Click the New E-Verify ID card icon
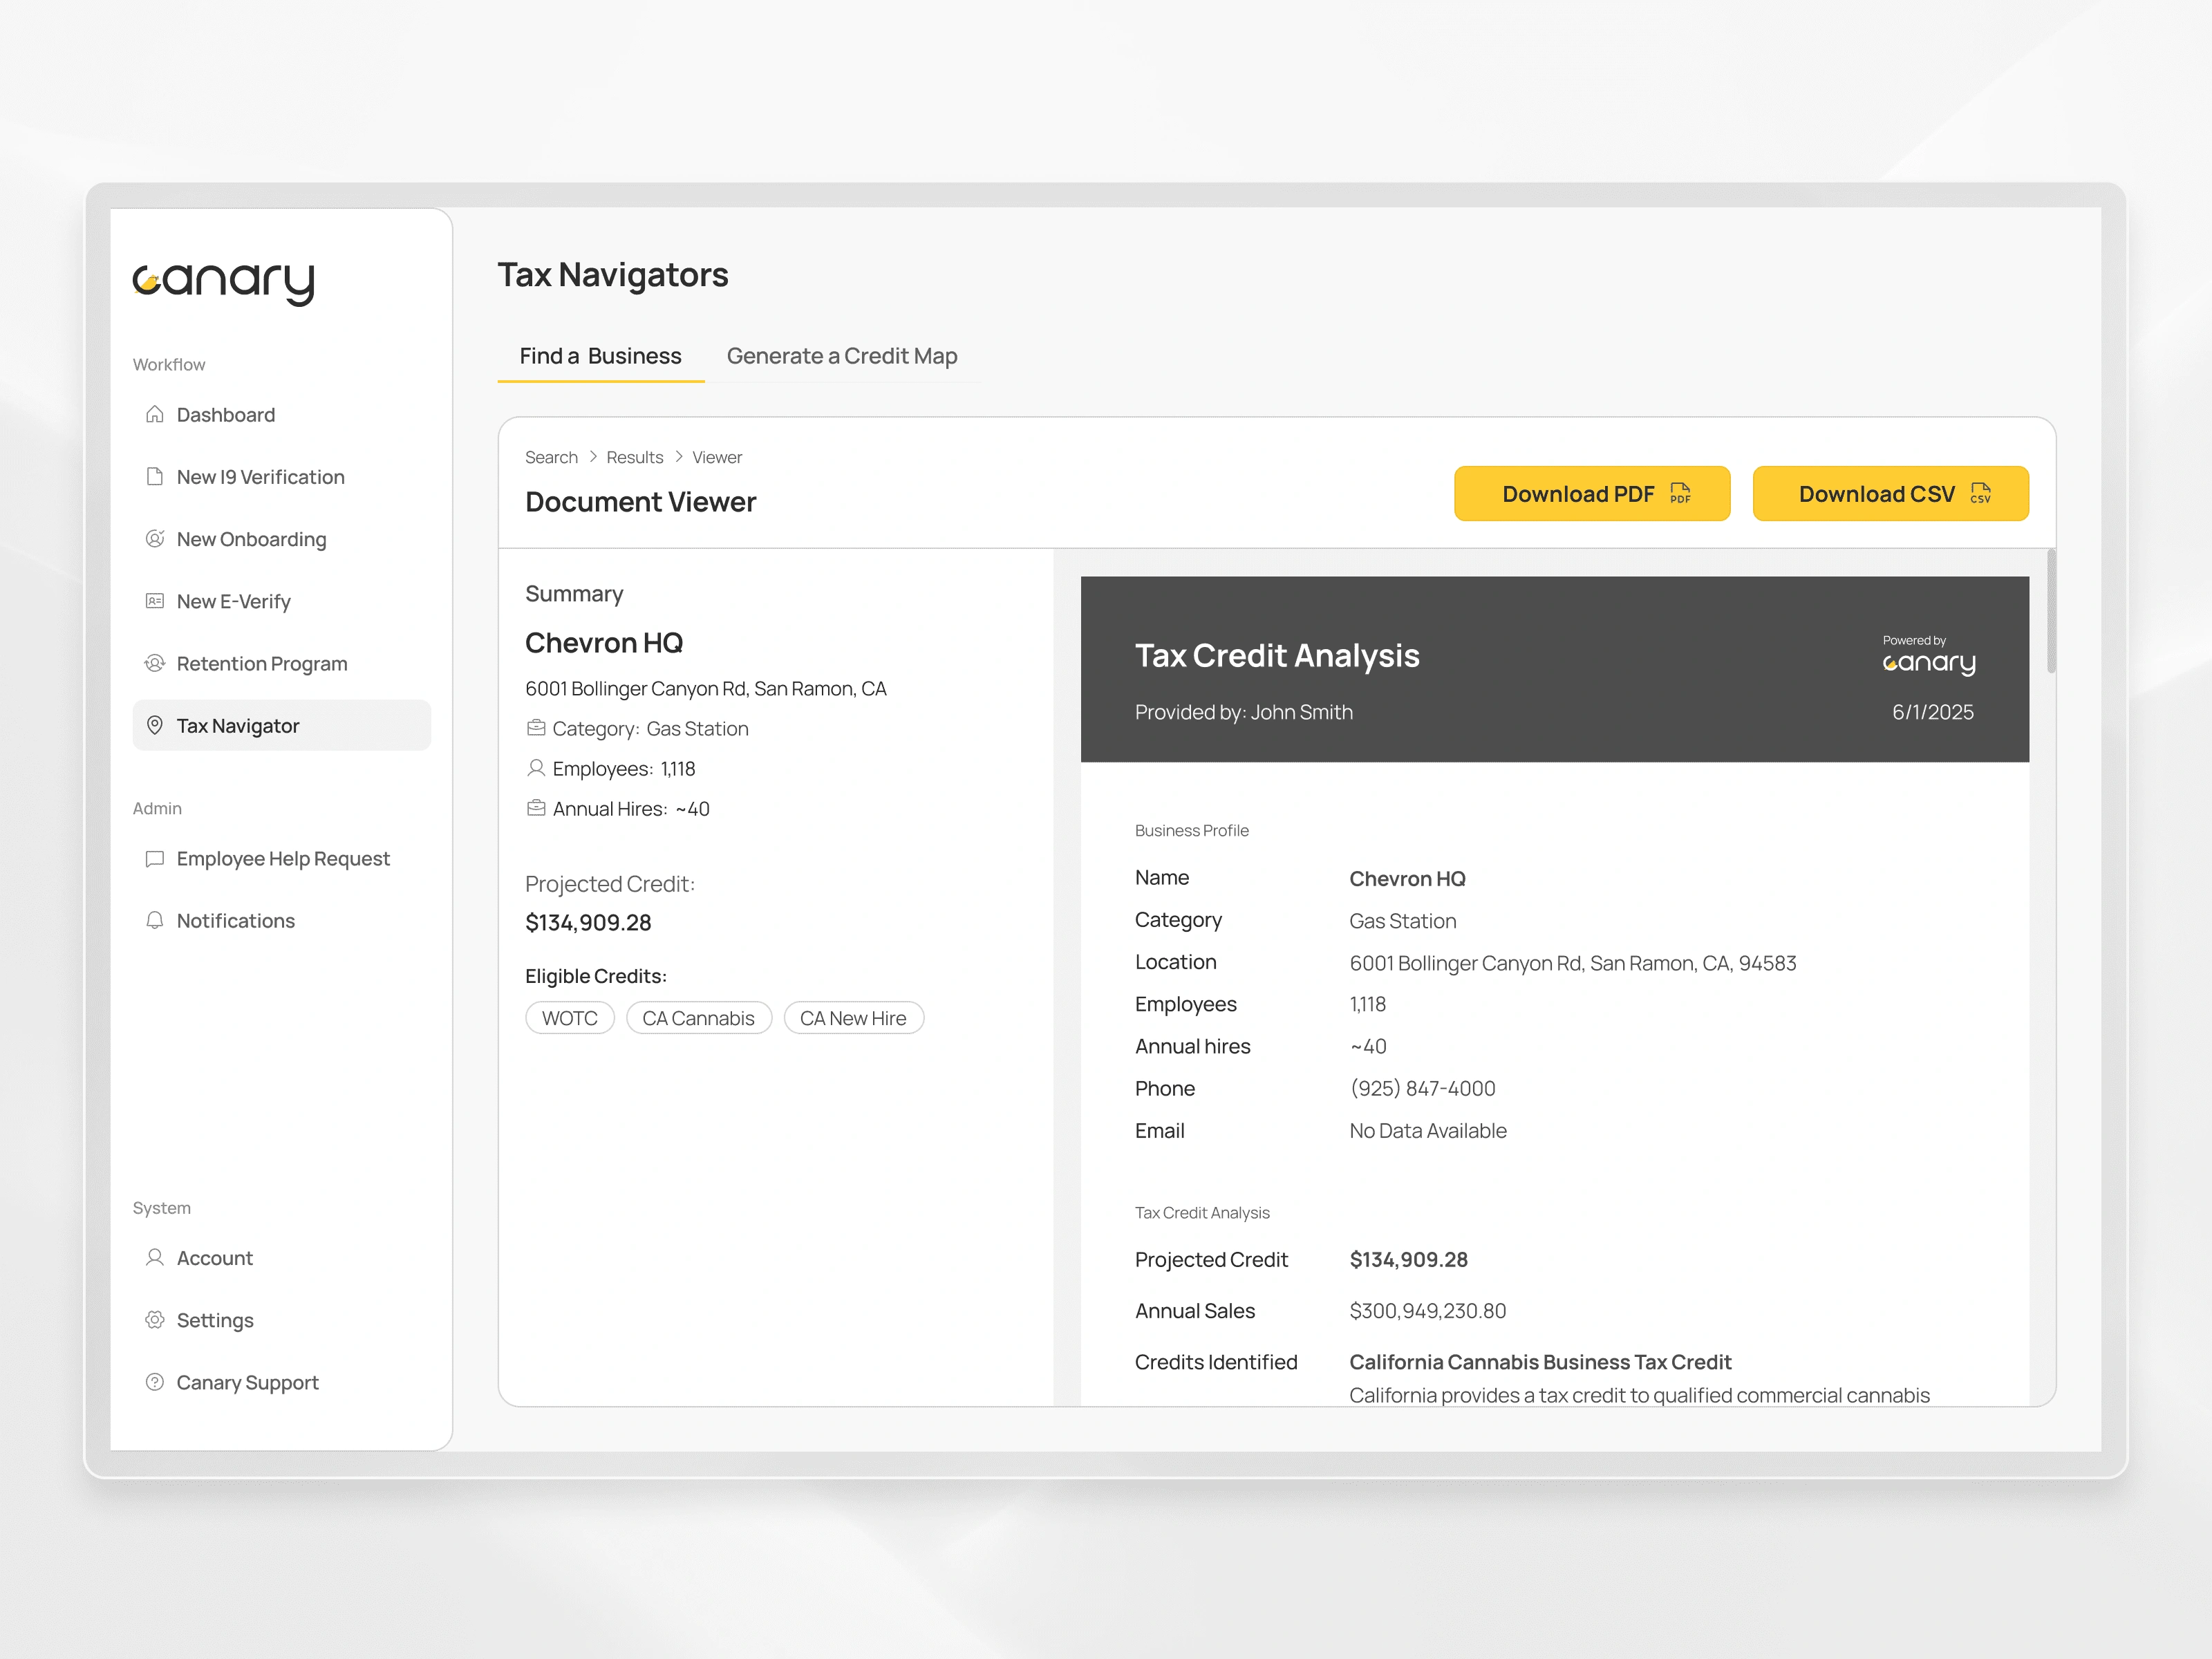Image resolution: width=2212 pixels, height=1659 pixels. [x=154, y=601]
